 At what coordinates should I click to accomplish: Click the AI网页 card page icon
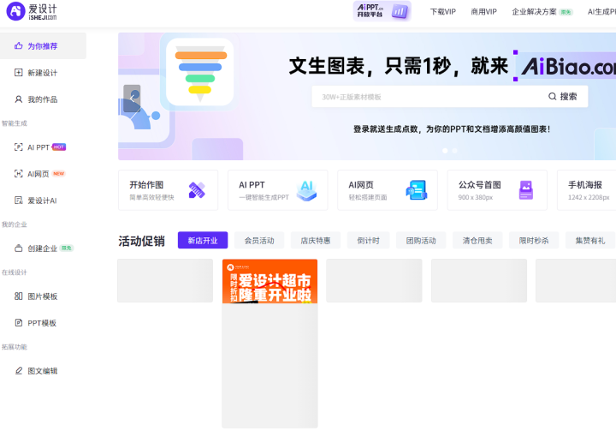pos(417,190)
